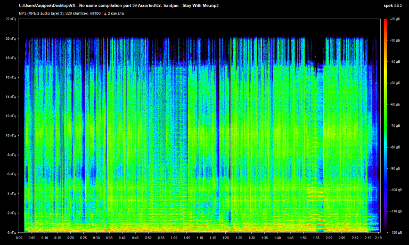
Task: Click the -50 дБ scale label
Action: coord(395,83)
